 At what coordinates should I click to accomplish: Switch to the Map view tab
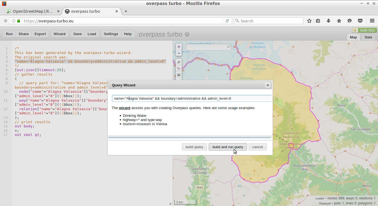tap(353, 37)
